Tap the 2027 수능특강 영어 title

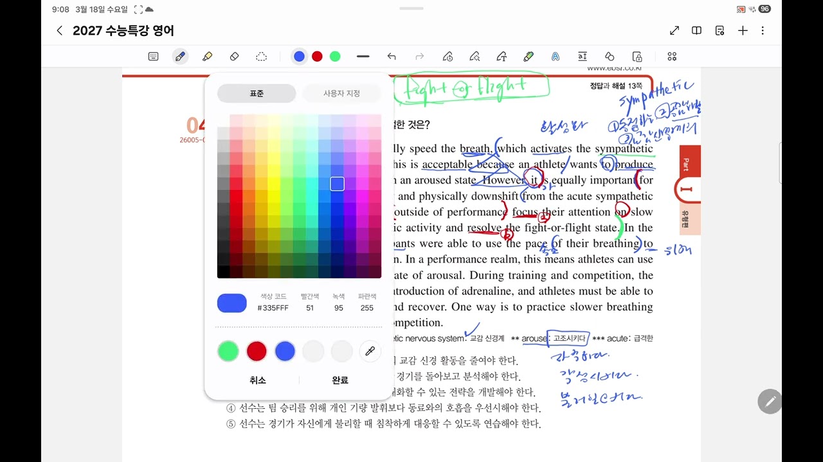123,31
